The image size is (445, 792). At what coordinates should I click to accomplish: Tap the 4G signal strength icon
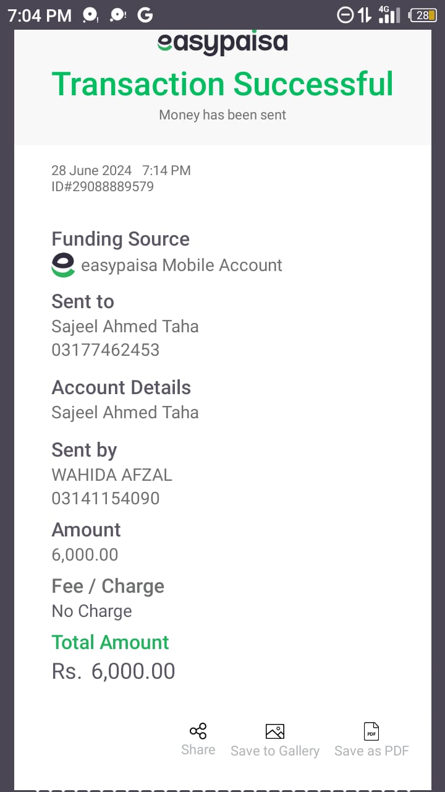(x=389, y=15)
